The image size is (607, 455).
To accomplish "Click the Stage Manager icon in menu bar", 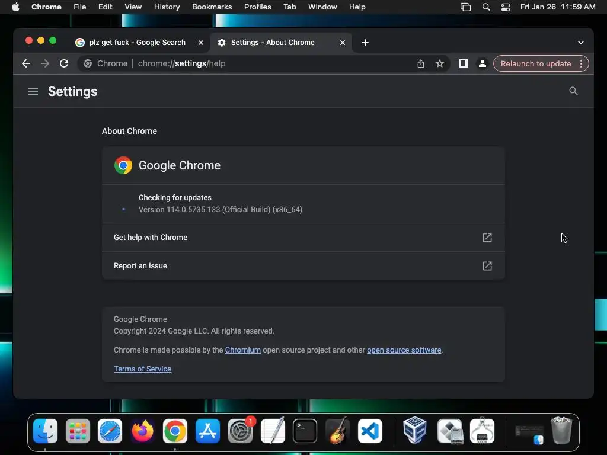I will tap(466, 7).
